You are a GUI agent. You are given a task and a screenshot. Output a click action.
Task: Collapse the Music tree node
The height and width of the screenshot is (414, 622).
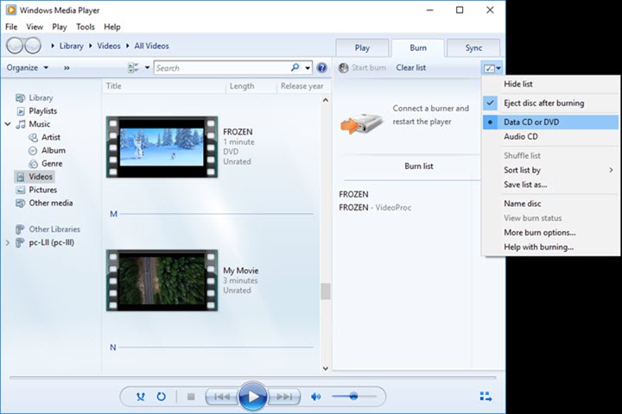point(8,124)
